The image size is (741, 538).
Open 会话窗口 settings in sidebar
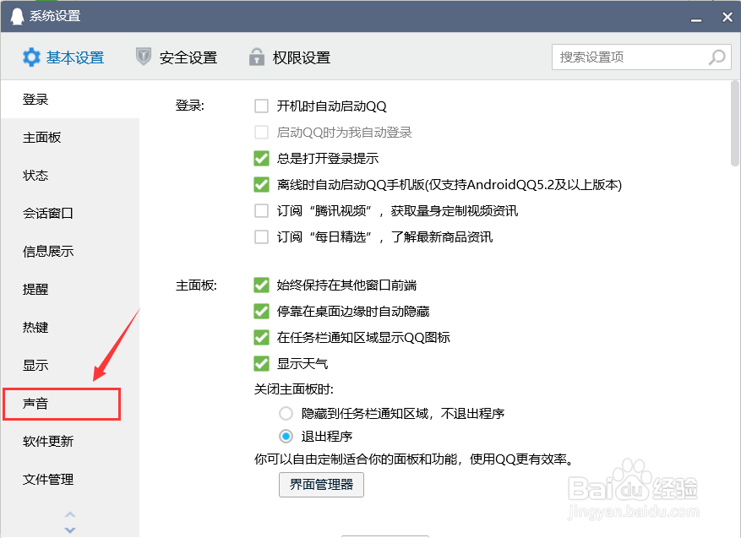70,213
